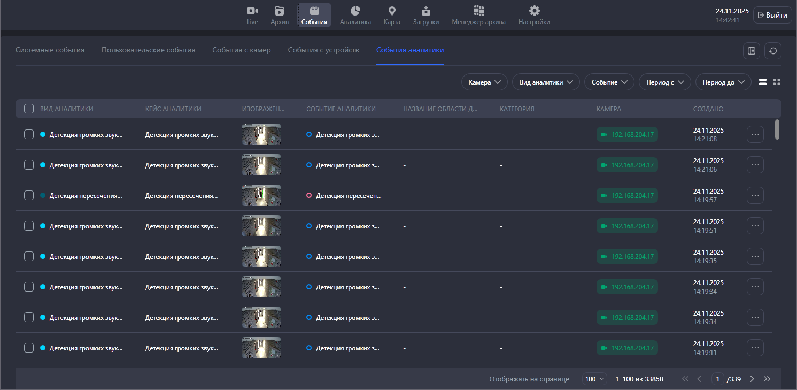Open thumbnail of the 14:21:06 event

pos(261,165)
